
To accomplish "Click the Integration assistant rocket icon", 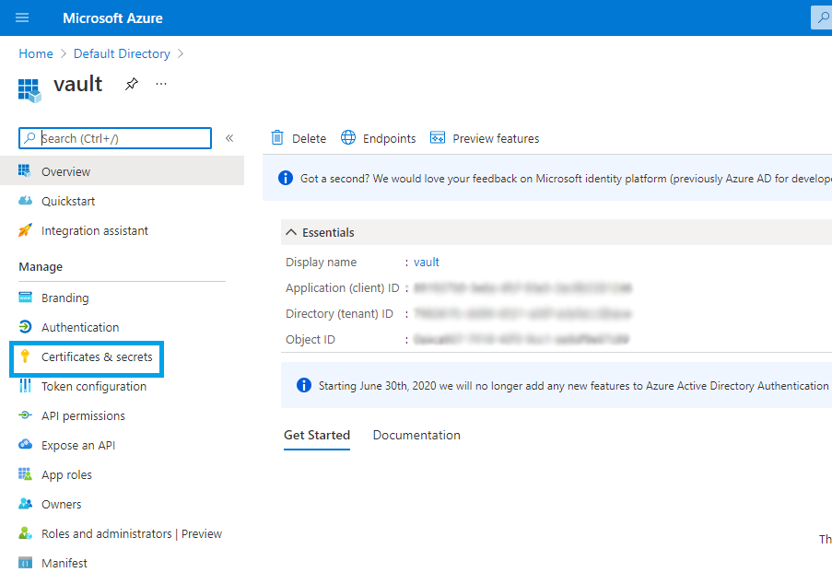I will [x=25, y=230].
